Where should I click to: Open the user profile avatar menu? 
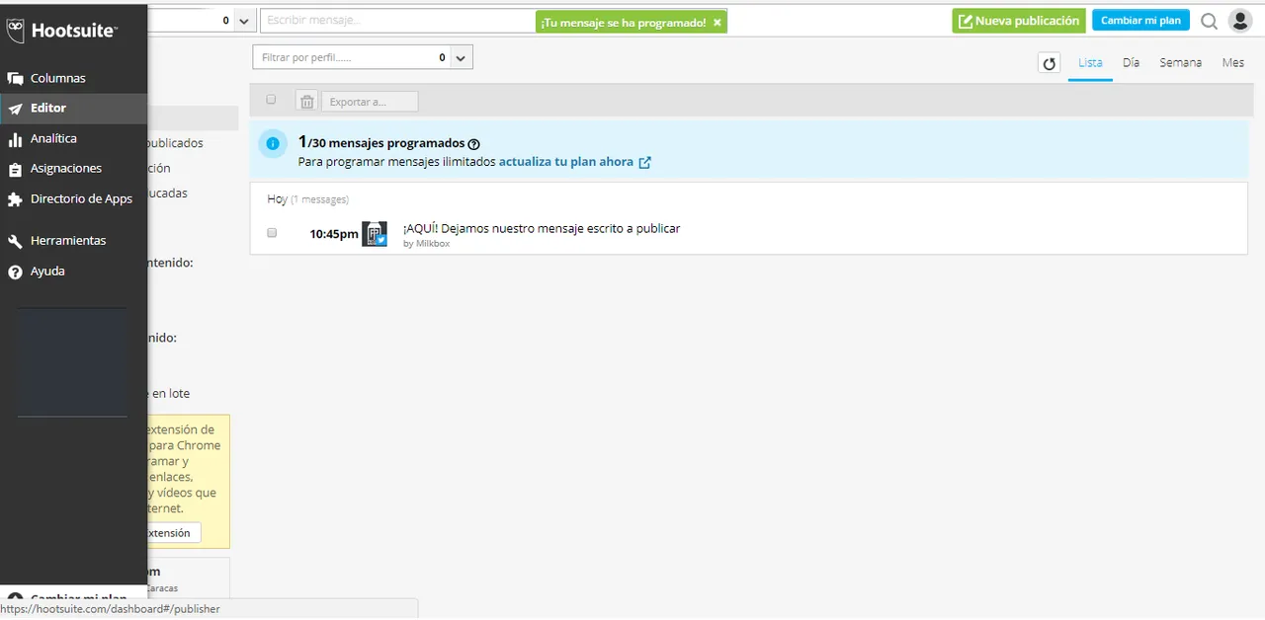pos(1239,21)
